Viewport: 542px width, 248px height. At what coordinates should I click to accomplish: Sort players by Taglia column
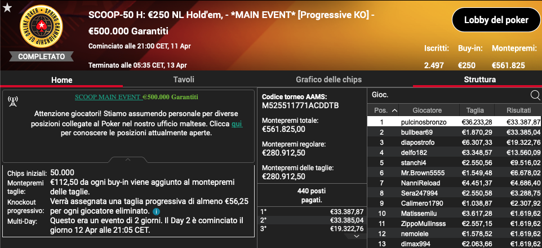pos(475,110)
